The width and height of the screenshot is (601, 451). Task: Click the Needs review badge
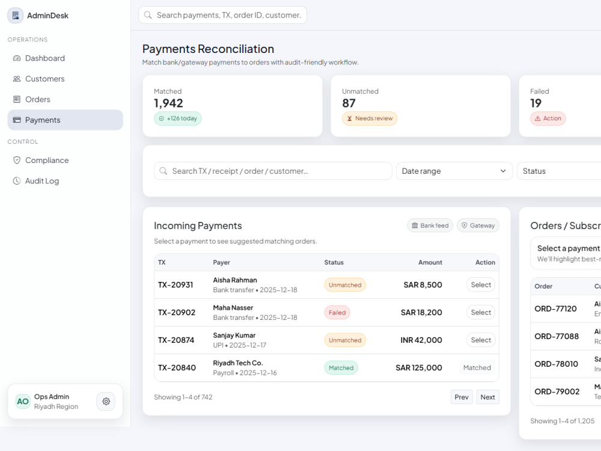click(x=370, y=118)
